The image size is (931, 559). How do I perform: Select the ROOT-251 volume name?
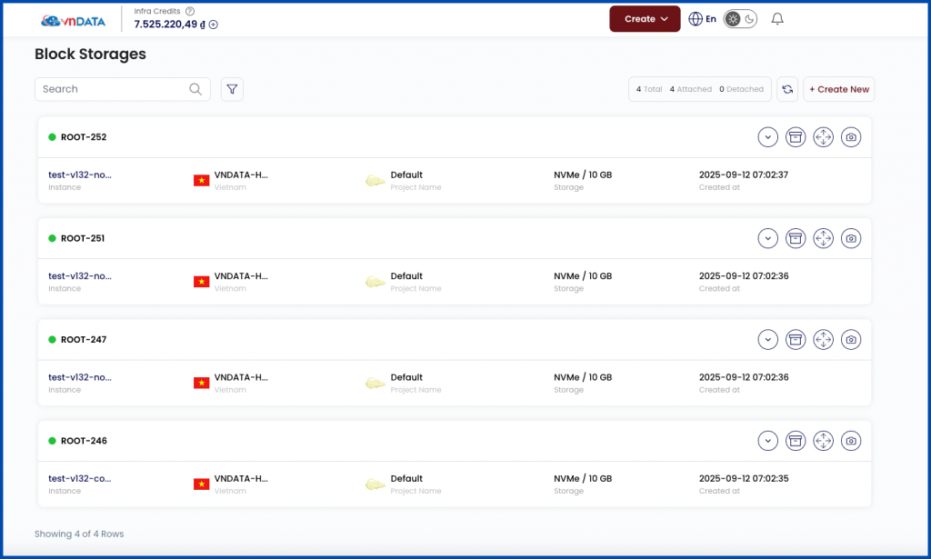pyautogui.click(x=83, y=238)
